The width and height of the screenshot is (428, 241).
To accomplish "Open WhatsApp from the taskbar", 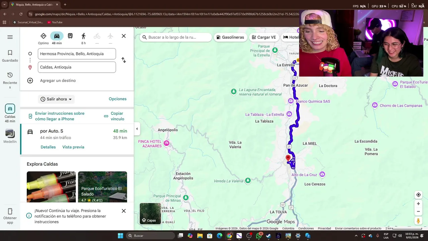I will coord(259,236).
